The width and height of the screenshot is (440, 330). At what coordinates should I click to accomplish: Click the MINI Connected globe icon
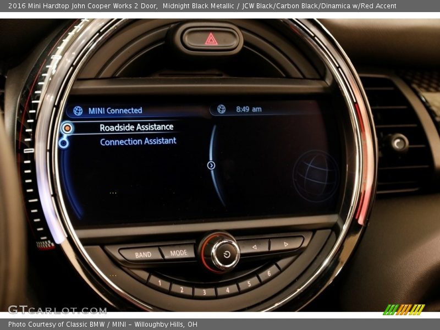(x=78, y=111)
